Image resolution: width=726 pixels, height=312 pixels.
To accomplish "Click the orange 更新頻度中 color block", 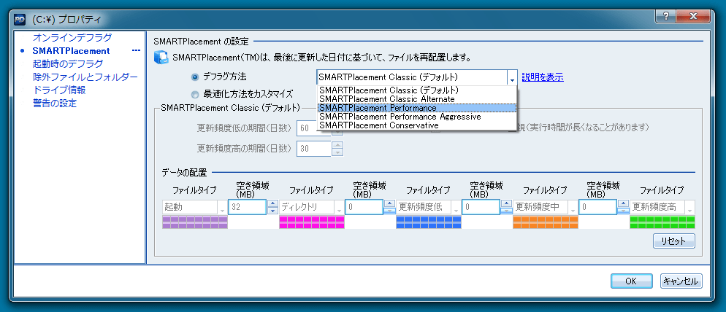I will pyautogui.click(x=546, y=222).
